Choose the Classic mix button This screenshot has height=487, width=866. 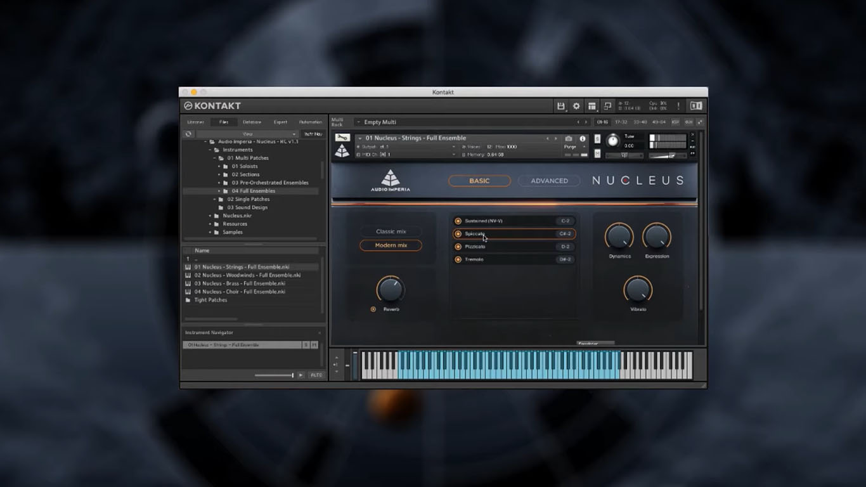(x=391, y=231)
